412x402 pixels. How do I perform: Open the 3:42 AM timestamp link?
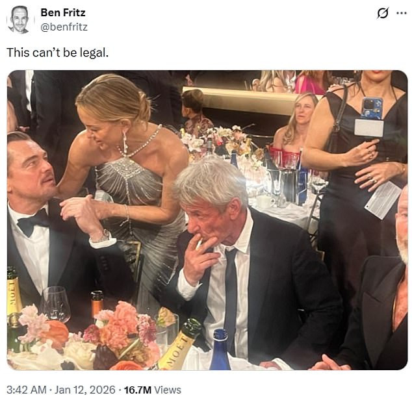click(x=26, y=390)
